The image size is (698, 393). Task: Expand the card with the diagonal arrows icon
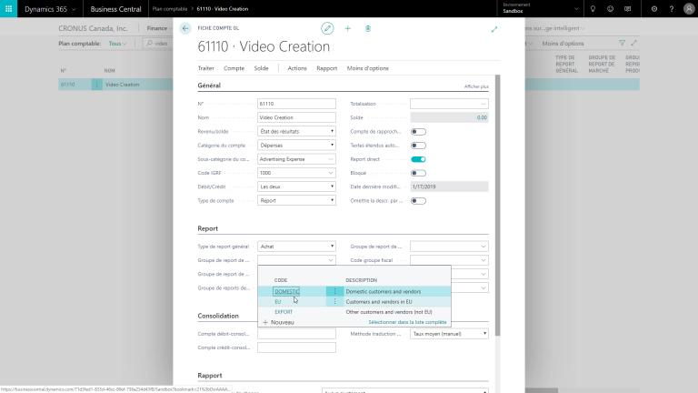pos(494,29)
